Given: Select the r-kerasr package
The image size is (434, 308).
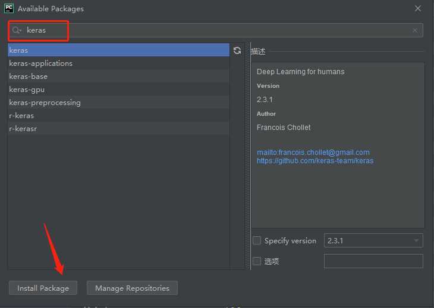Looking at the screenshot, I should [x=118, y=128].
